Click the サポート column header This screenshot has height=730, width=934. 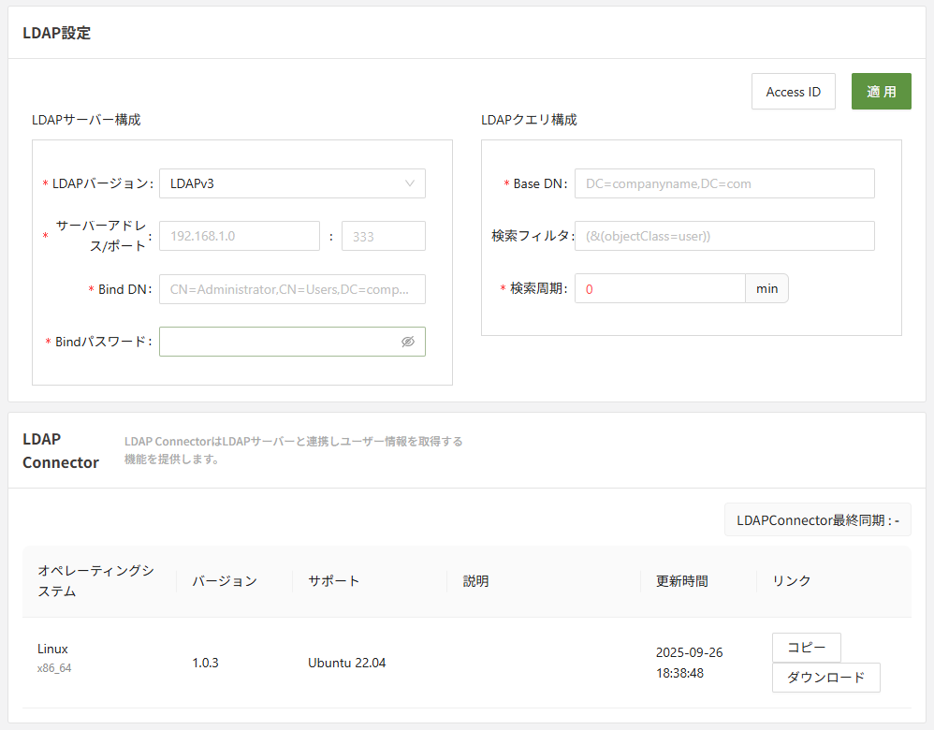click(x=334, y=581)
